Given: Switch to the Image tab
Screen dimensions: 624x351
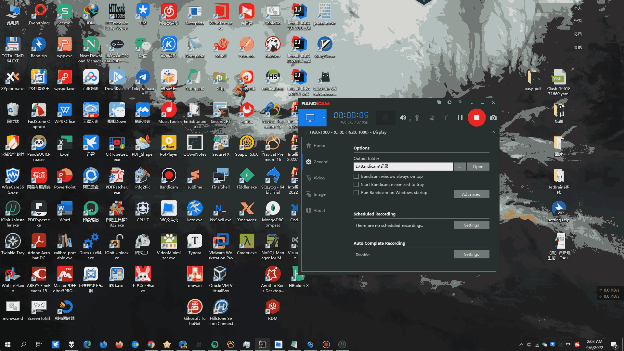Looking at the screenshot, I should pyautogui.click(x=319, y=194).
